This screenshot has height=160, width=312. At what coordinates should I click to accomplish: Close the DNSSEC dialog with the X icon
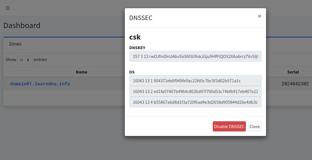[x=259, y=16]
